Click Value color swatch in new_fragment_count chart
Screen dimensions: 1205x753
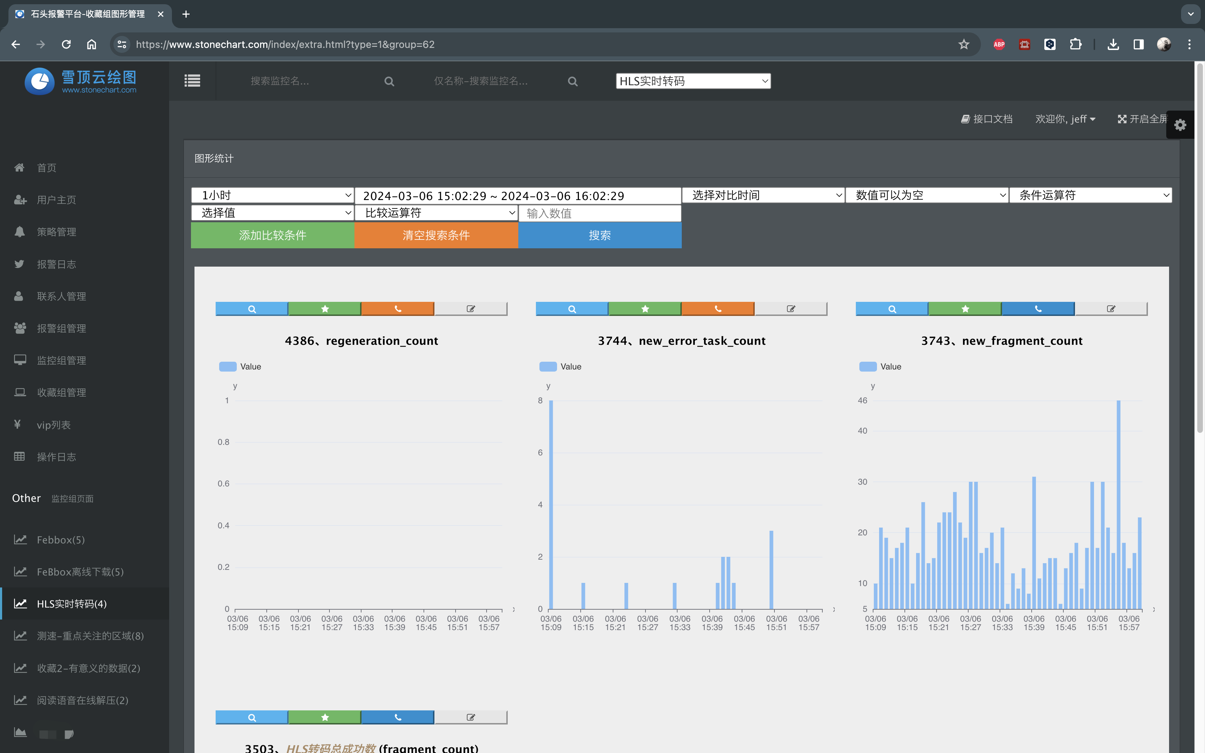(x=868, y=367)
